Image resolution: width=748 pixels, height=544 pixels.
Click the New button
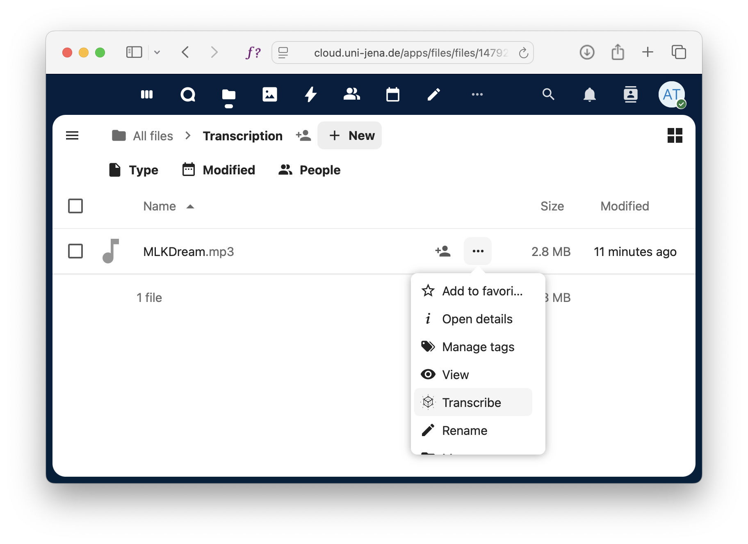(350, 135)
